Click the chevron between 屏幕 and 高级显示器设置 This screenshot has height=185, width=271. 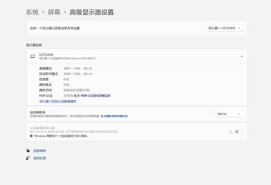tap(65, 13)
